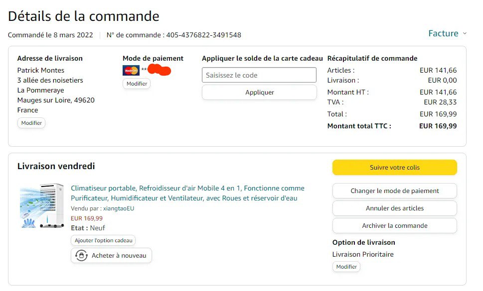Viewport: 483px width, 291px height.
Task: Modify the delivery address
Action: tap(31, 123)
